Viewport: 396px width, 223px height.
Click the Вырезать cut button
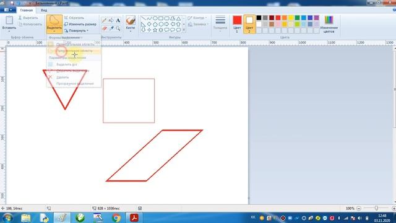(x=28, y=18)
